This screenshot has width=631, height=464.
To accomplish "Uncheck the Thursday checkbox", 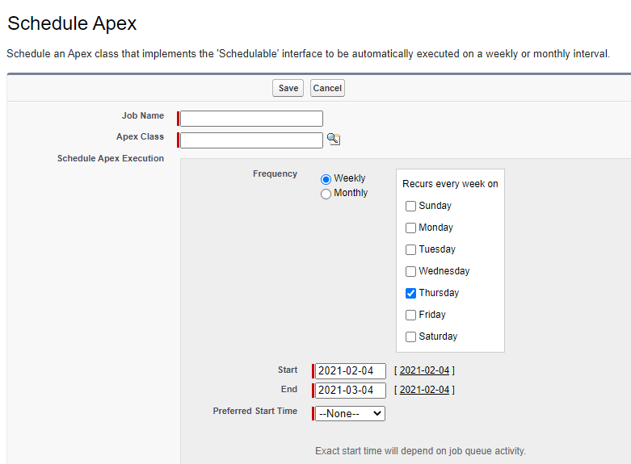I will (410, 293).
